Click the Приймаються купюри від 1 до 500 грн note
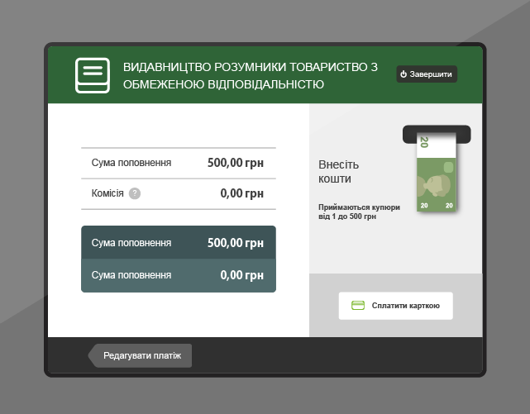Viewport: 530px width, 414px height. [359, 212]
